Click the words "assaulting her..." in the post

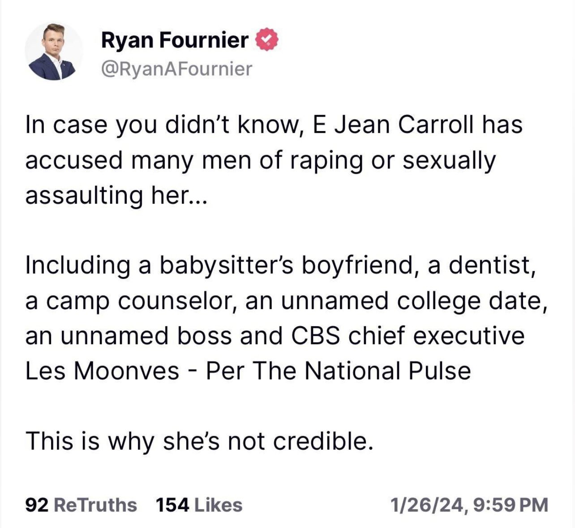point(115,196)
